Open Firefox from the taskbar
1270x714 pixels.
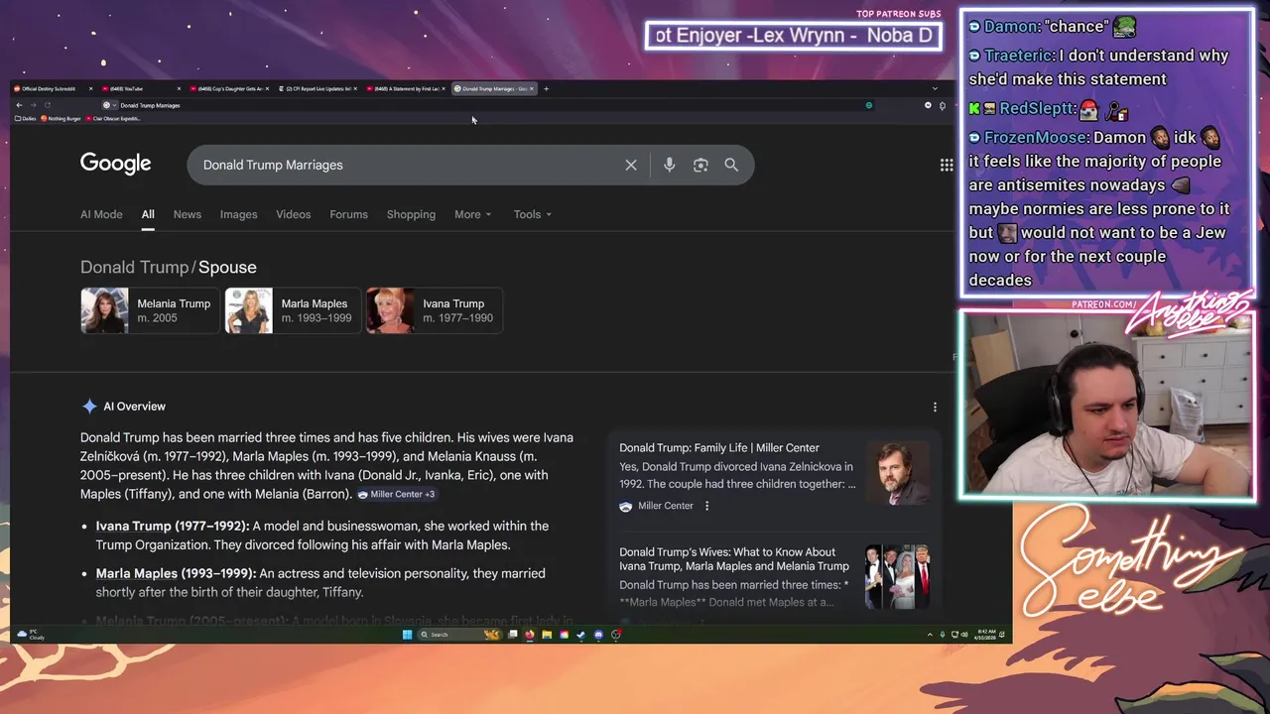pos(530,635)
